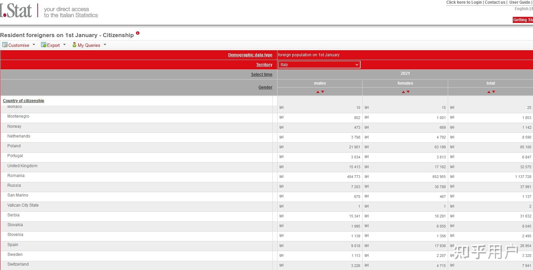This screenshot has height=270, width=533.
Task: Open the My Queries menu
Action: (x=89, y=45)
